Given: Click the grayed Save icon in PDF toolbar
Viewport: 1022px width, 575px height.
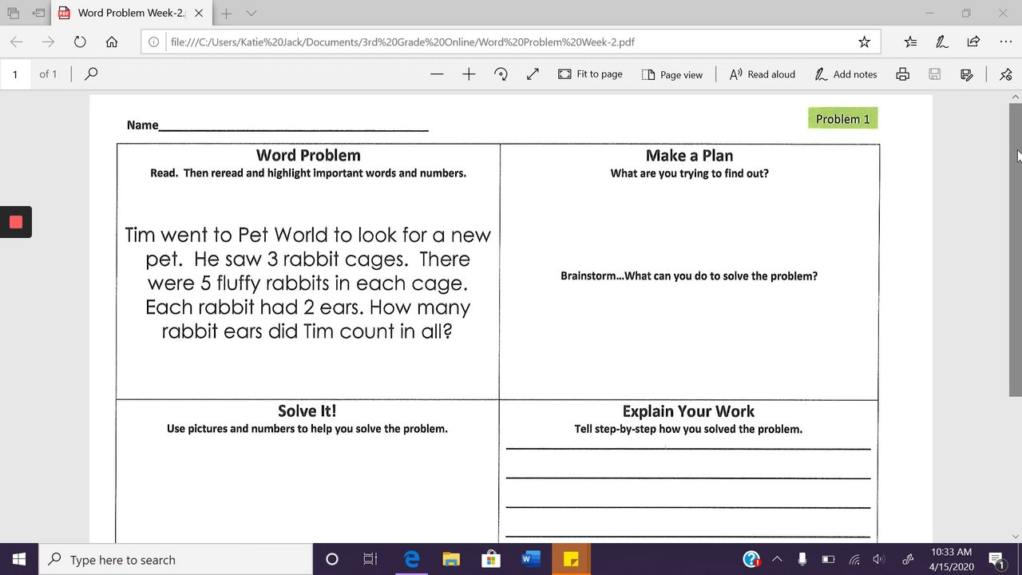Looking at the screenshot, I should click(x=935, y=74).
